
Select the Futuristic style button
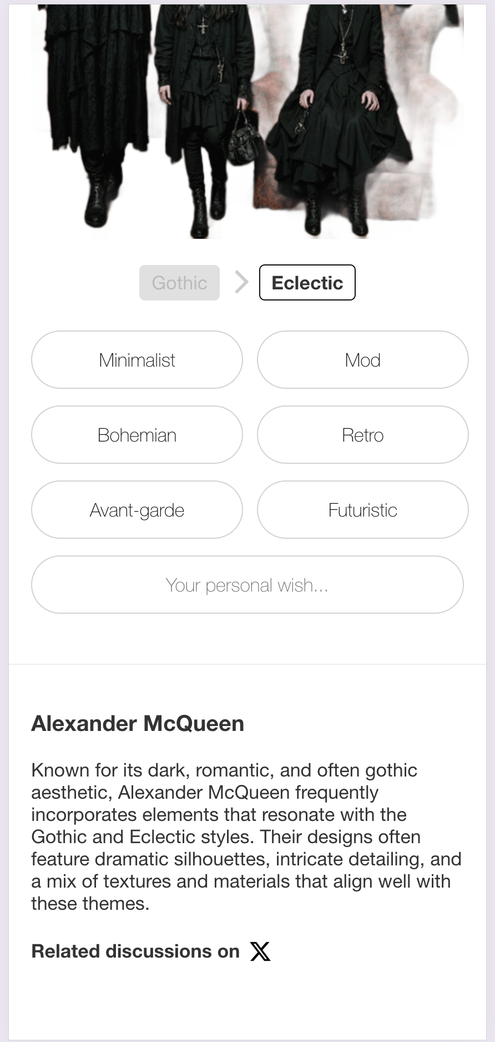[x=363, y=510]
